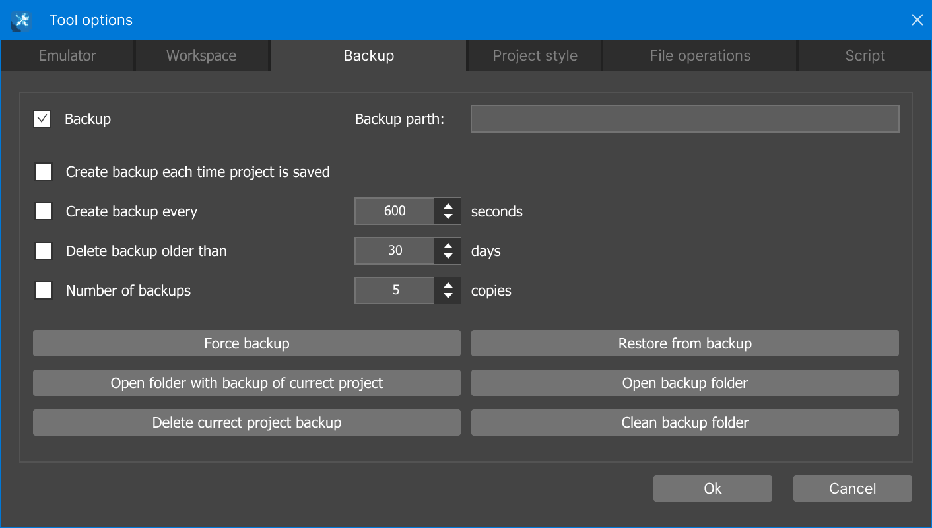Viewport: 932px width, 528px height.
Task: Click the Clean backup folder button
Action: (x=684, y=422)
